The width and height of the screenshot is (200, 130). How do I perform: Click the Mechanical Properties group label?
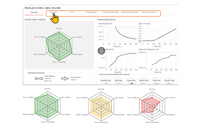36,73
